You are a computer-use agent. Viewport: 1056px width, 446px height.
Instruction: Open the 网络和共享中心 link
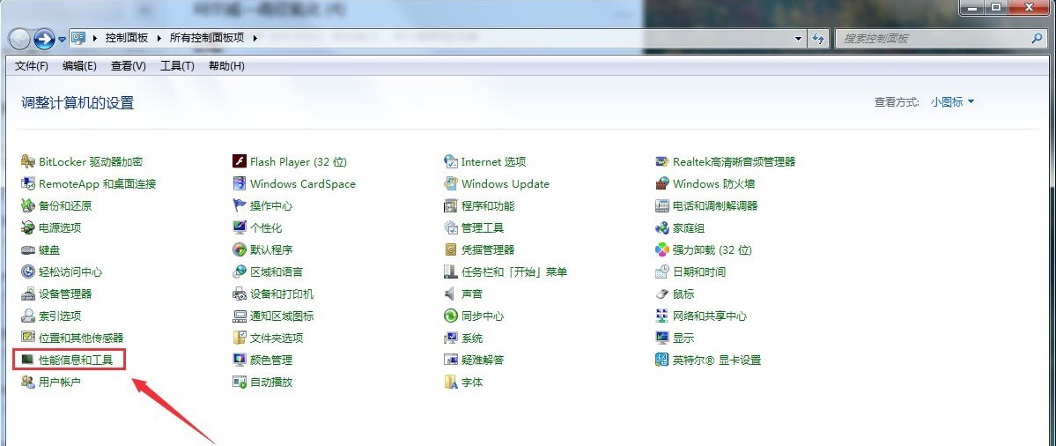click(709, 316)
